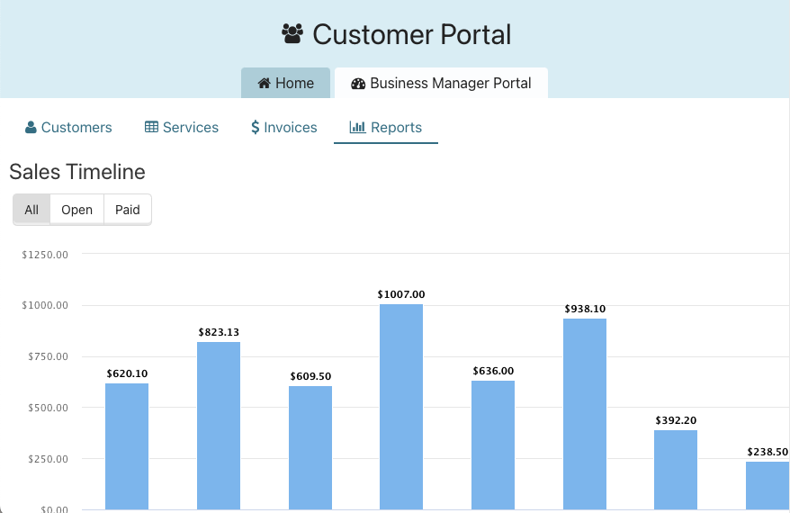Viewport: 790px width, 513px height.
Task: Click the tallest bar labeled $1007.00
Action: [401, 407]
